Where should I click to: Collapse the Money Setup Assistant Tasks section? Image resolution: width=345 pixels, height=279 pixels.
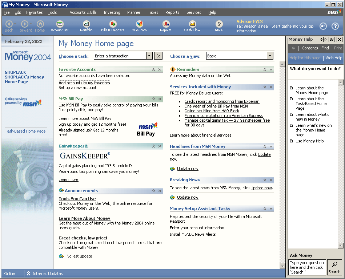[x=265, y=209]
